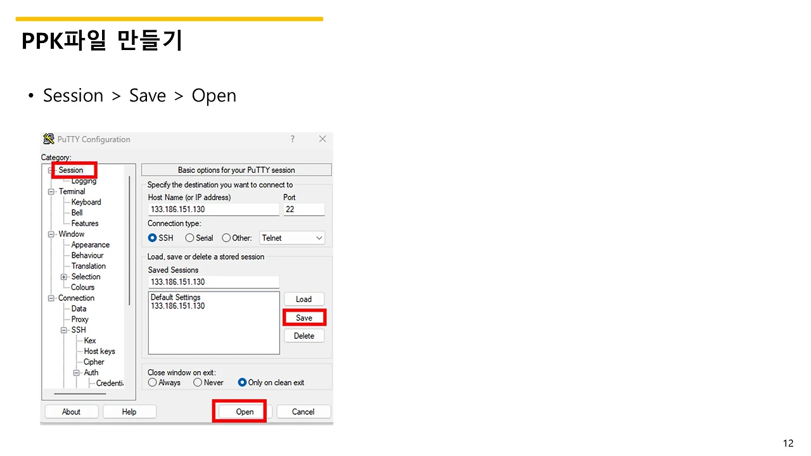Open the Host keys category
The height and width of the screenshot is (456, 811).
[99, 351]
